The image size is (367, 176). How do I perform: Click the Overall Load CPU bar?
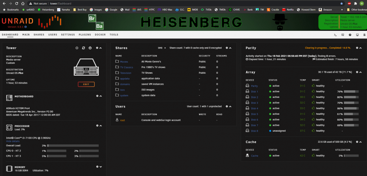(73, 145)
